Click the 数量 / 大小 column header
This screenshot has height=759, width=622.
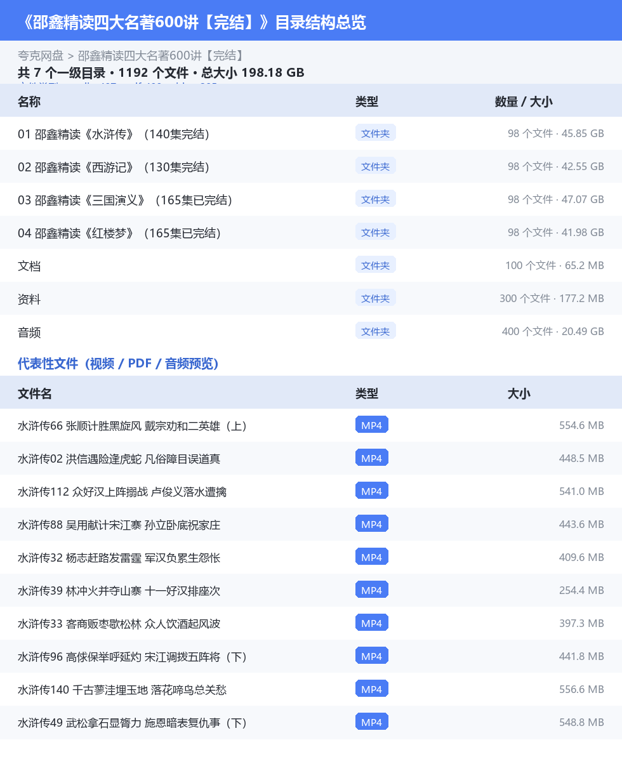click(523, 102)
